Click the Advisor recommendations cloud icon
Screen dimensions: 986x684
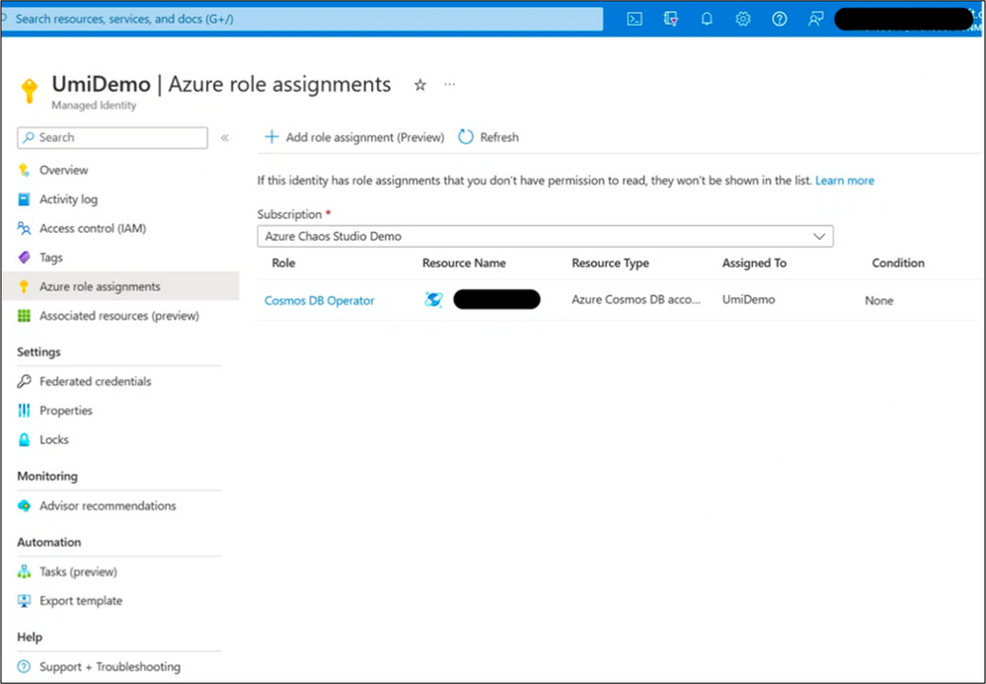pyautogui.click(x=24, y=505)
